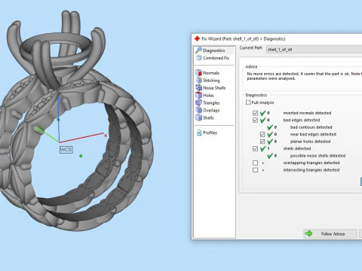Enable intersecting triangles detected checkbox
Viewport: 362px width, 271px height.
[x=255, y=170]
